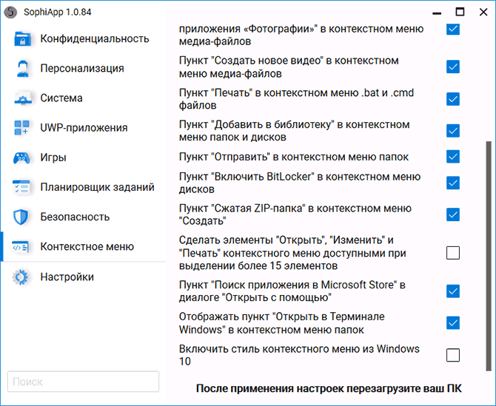Toggle the "Добавить в библиотеку" checkbox
Screen dimensions: 496x406
(x=453, y=131)
